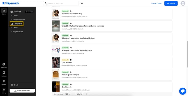Open Embedded flipbook for popup frame title

(83, 26)
